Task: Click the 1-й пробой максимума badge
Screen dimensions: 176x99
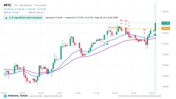Action: tap(24, 18)
